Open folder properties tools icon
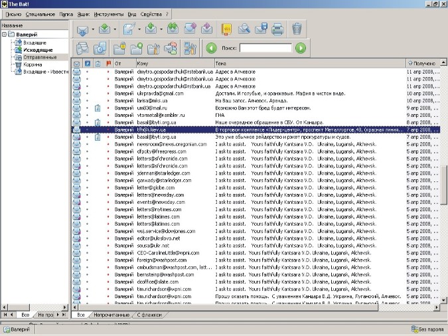Viewport: 448px width, 336px height. coord(153,48)
